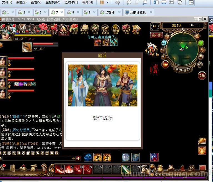Close the VM tab labeled 2
This screenshot has height=182, width=213.
coord(29,12)
